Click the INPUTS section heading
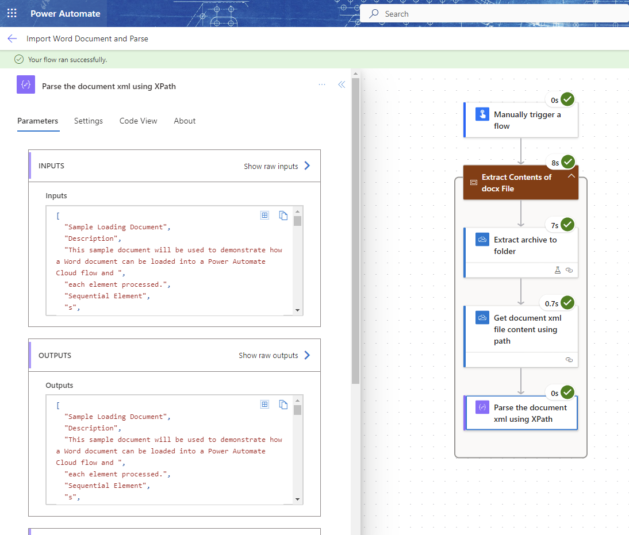 pos(51,165)
